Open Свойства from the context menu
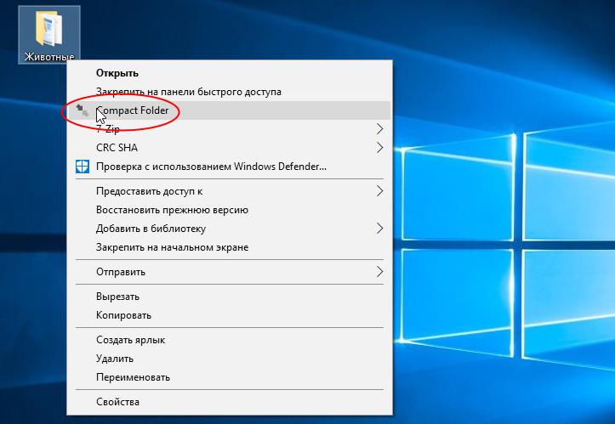The width and height of the screenshot is (615, 424). (x=230, y=402)
